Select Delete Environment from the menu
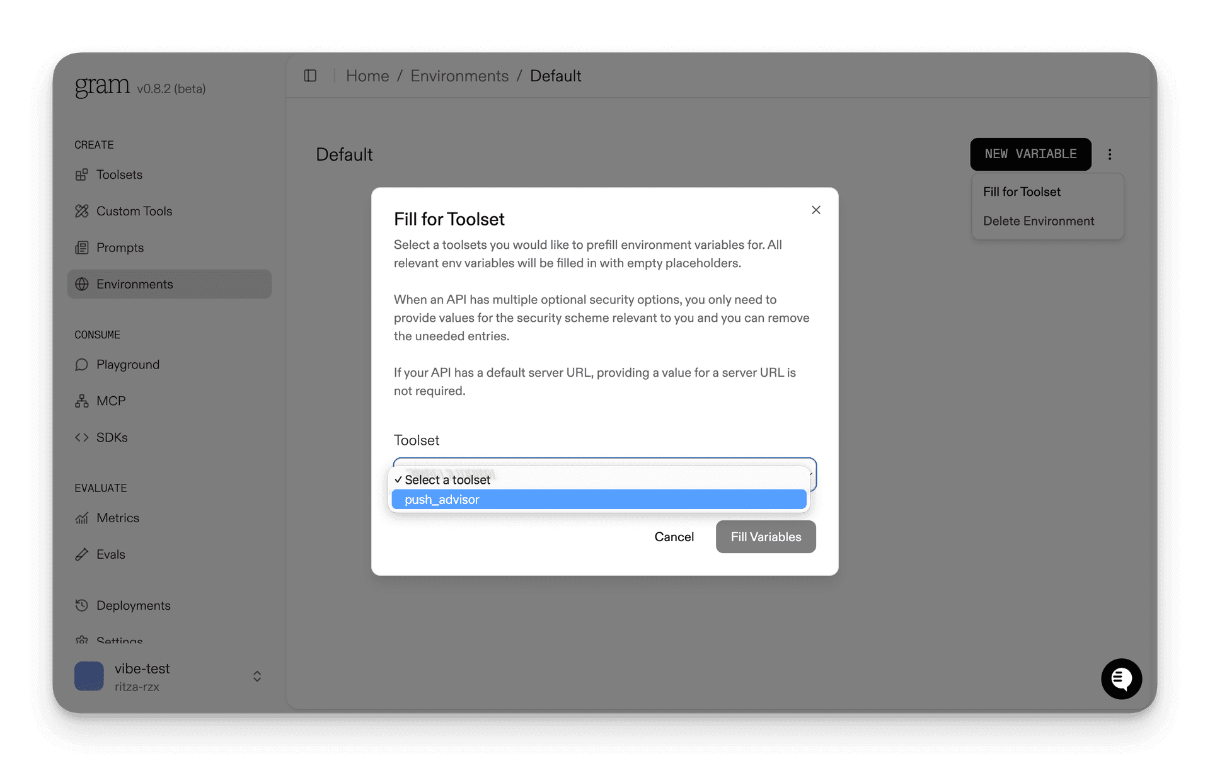1210x766 pixels. click(1039, 220)
